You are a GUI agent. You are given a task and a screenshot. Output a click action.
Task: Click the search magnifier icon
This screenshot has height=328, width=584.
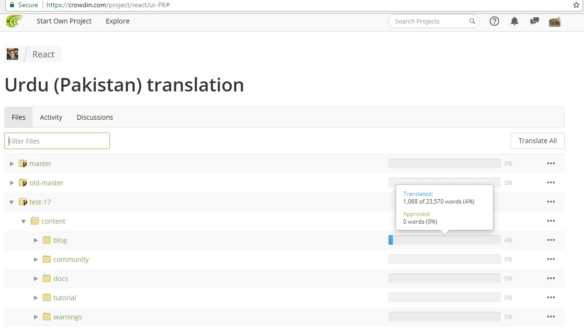pyautogui.click(x=472, y=21)
